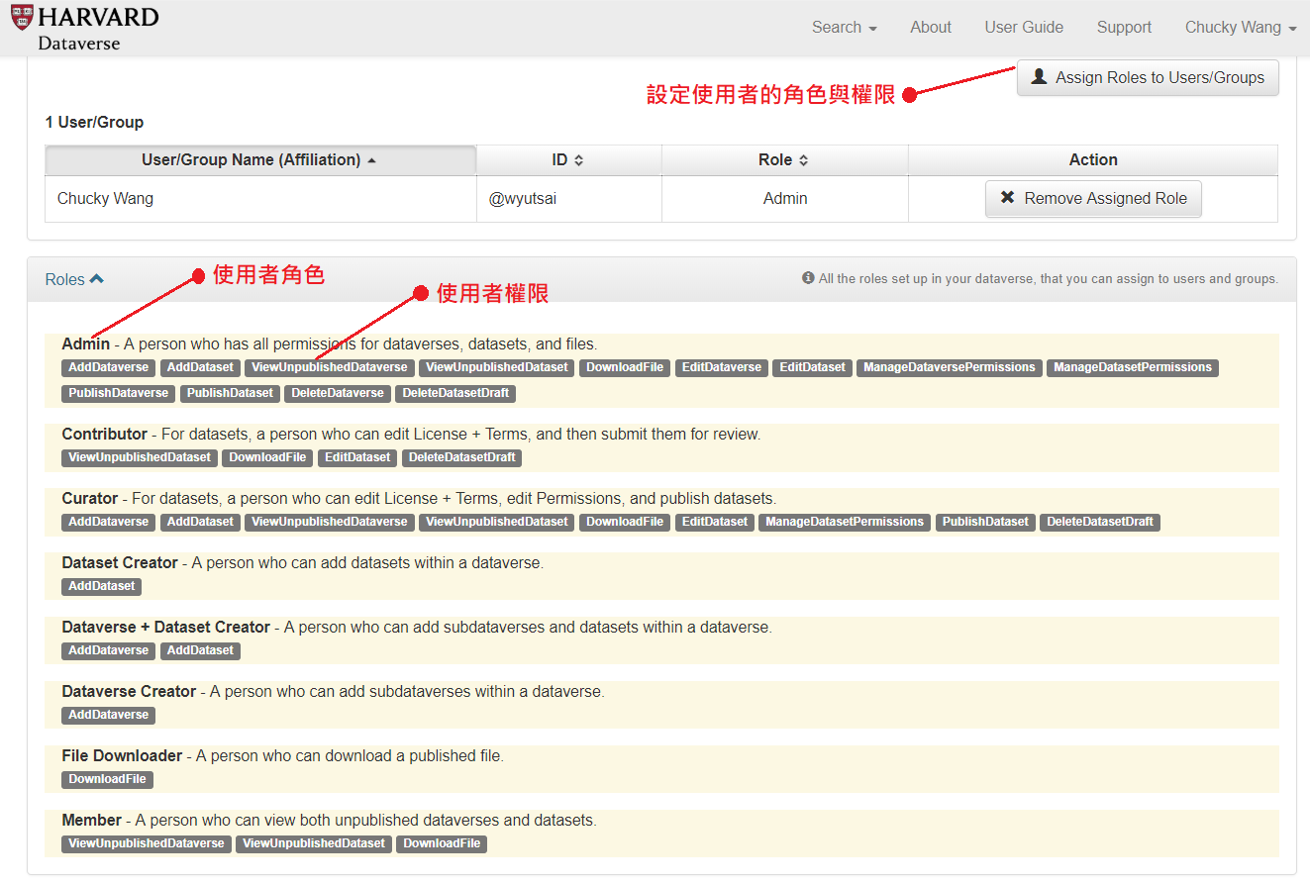This screenshot has height=884, width=1310.
Task: Click Admin's DeleteDataverse permission tag
Action: point(338,393)
